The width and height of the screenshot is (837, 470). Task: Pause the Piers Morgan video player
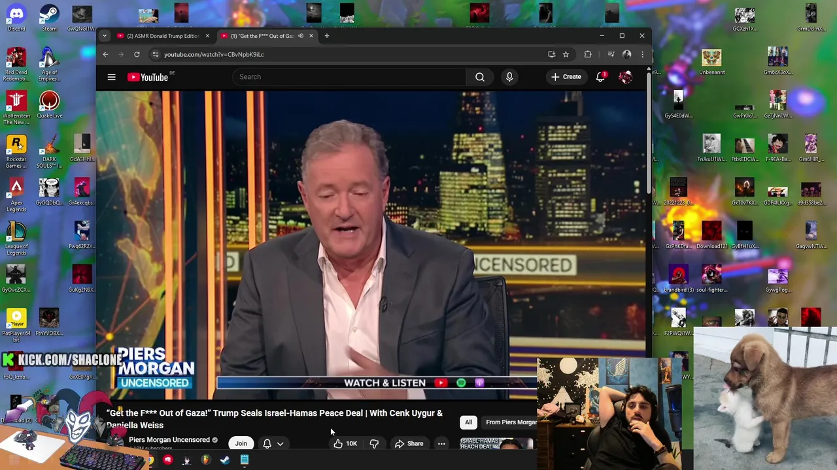point(371,245)
